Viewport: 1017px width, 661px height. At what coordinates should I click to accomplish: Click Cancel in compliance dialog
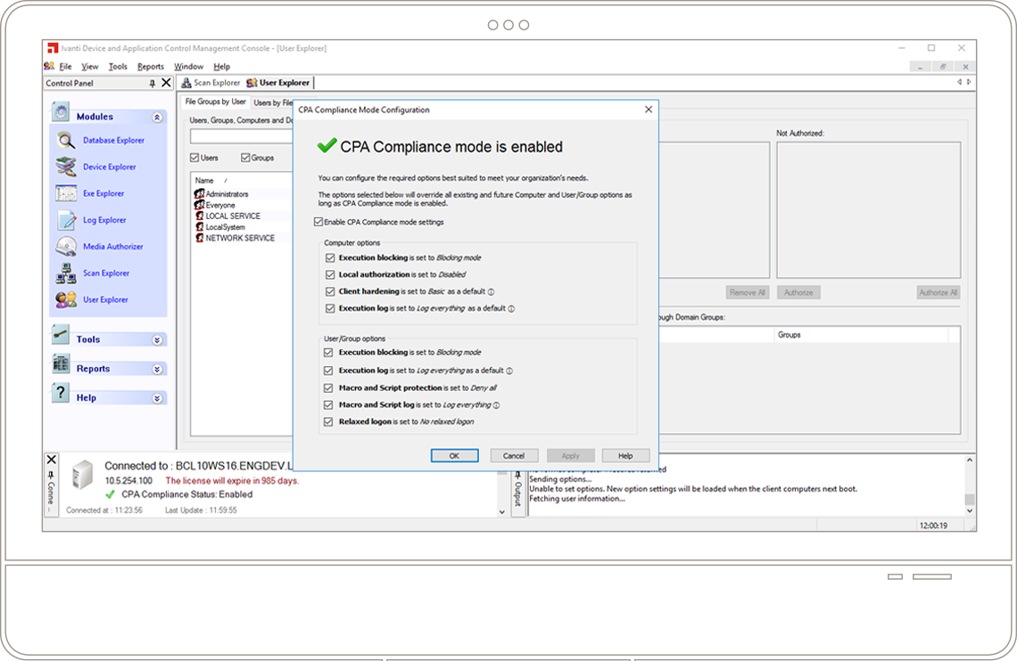514,456
